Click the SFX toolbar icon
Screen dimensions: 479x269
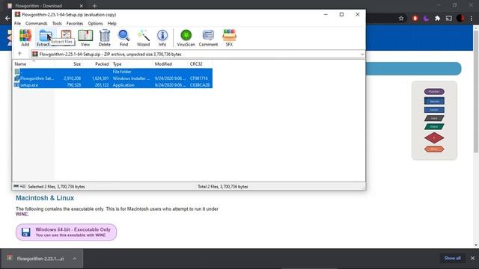coord(229,37)
